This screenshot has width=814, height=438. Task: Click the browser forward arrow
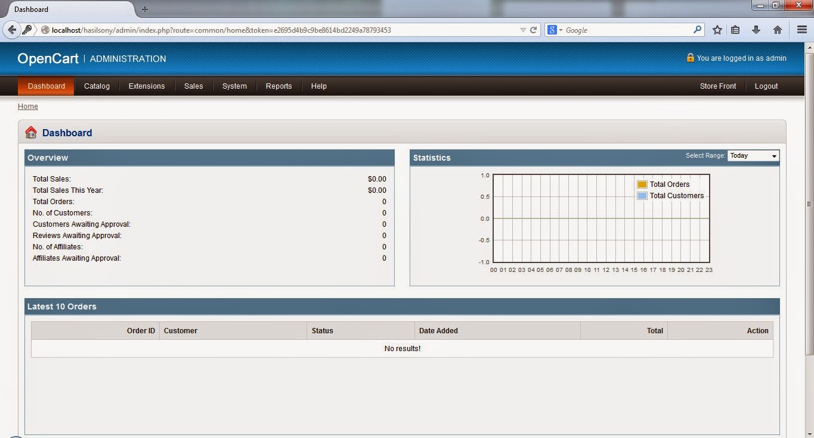point(27,30)
